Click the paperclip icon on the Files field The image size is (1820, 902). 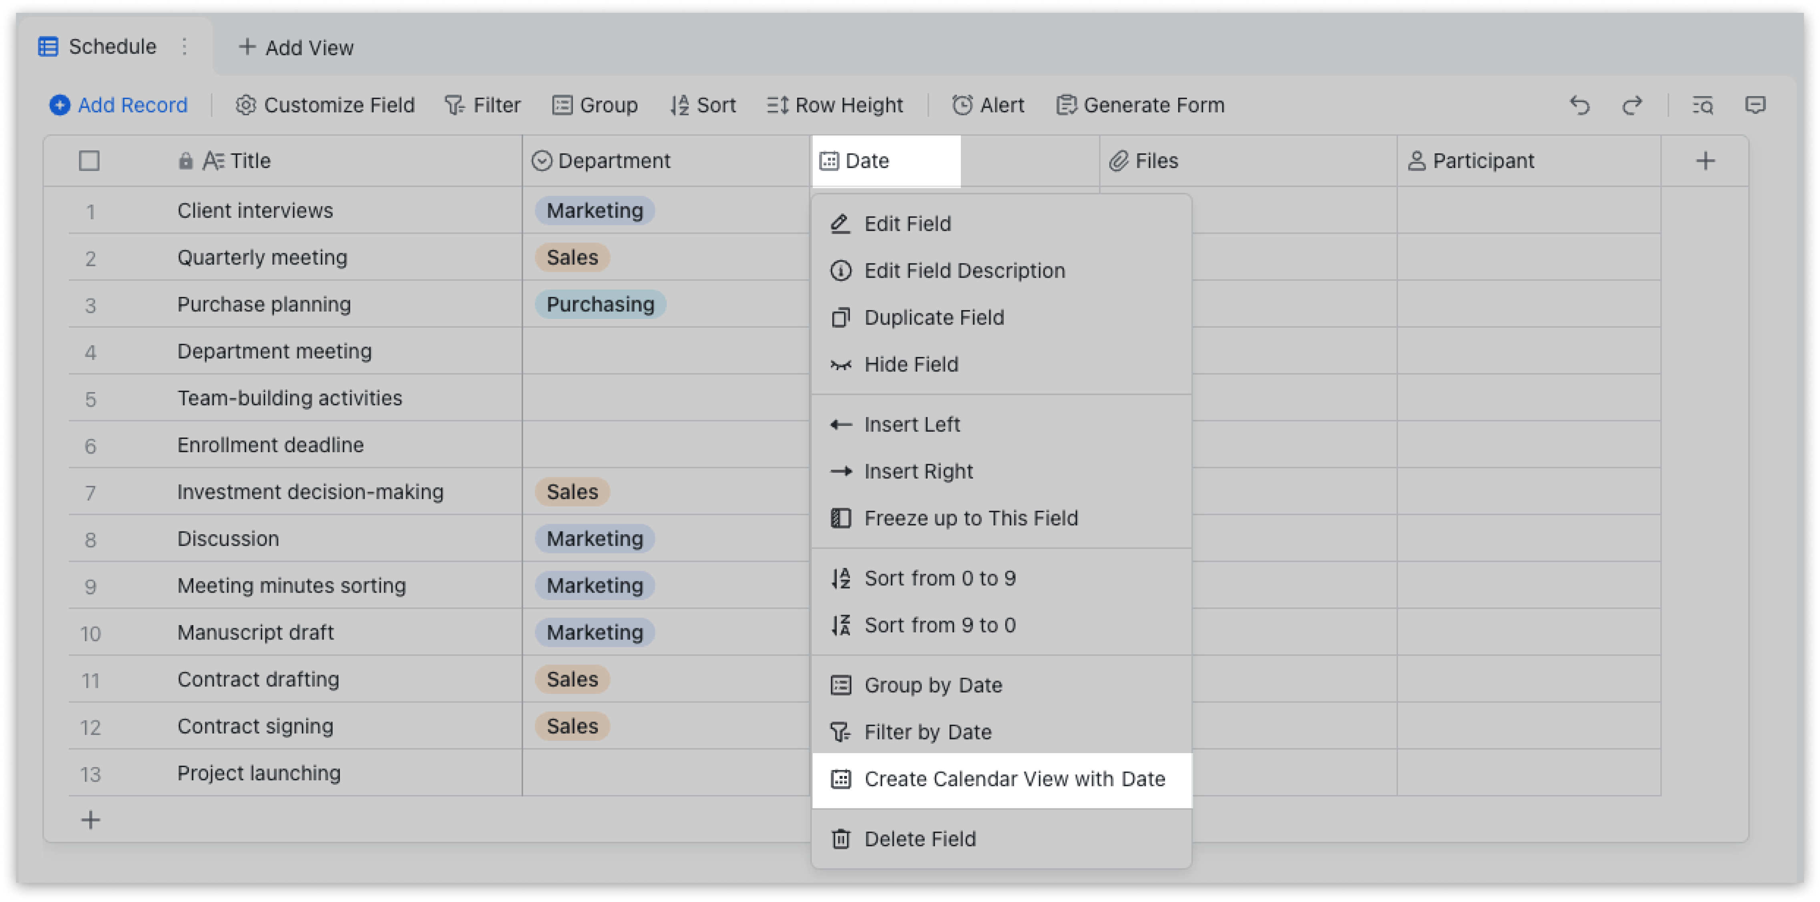[x=1119, y=160]
